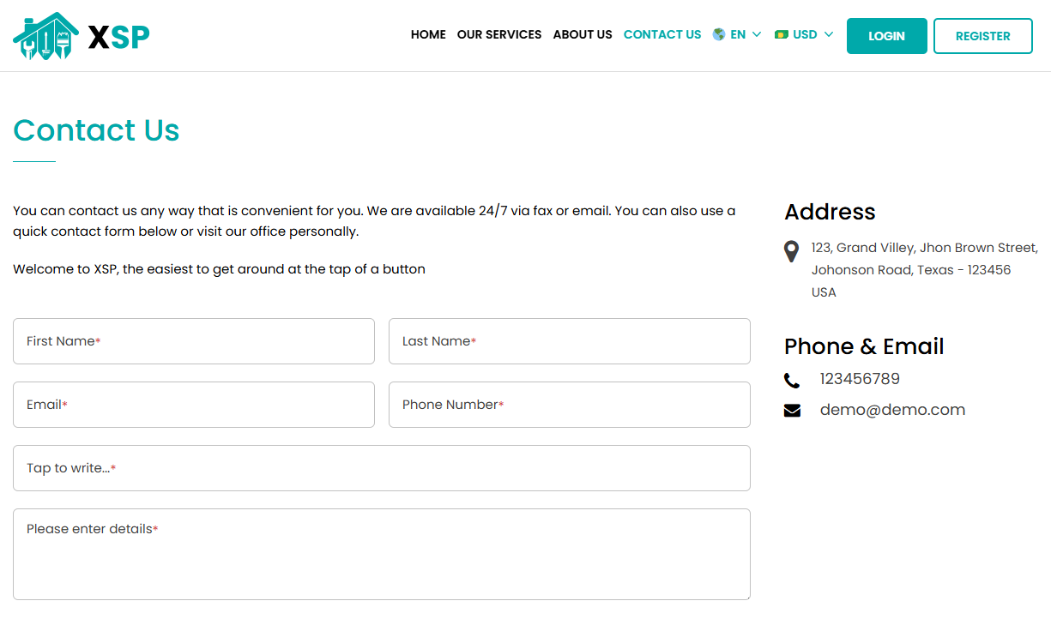Go to the Home menu item

pyautogui.click(x=428, y=34)
